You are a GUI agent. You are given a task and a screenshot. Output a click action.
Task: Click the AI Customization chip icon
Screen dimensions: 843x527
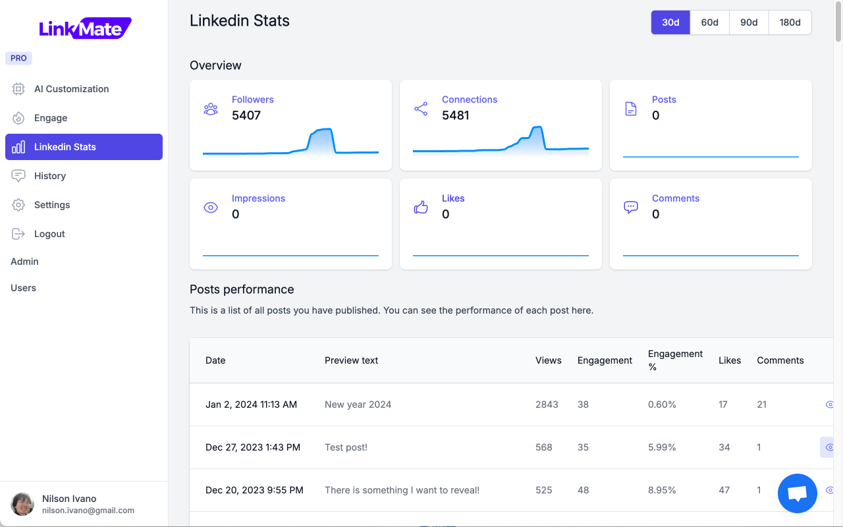(x=18, y=89)
